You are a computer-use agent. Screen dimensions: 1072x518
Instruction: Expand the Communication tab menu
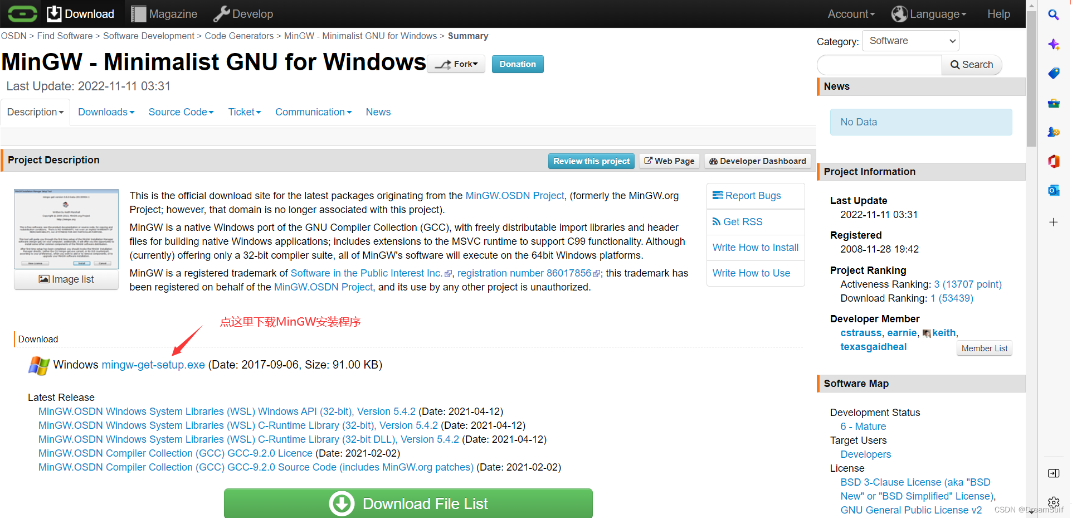click(x=313, y=112)
